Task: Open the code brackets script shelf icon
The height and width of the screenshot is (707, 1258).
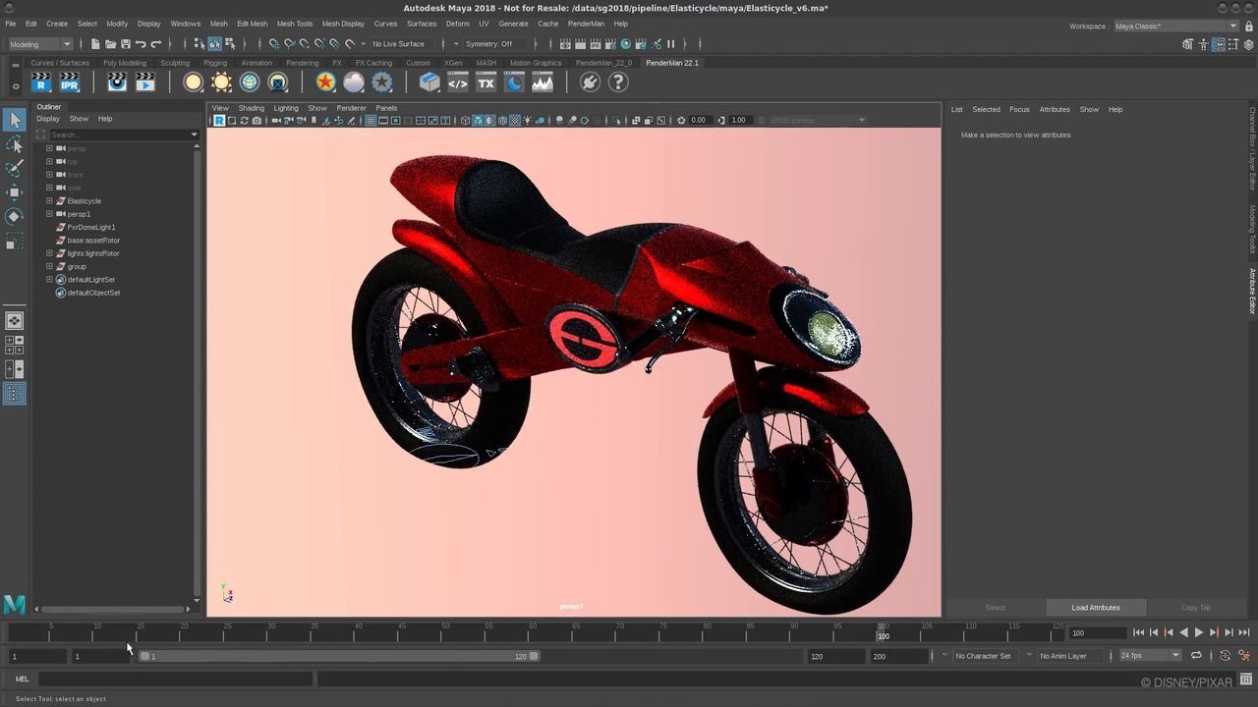Action: 458,82
